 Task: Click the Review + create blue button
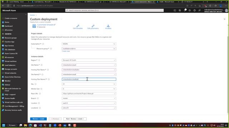pos(38,119)
